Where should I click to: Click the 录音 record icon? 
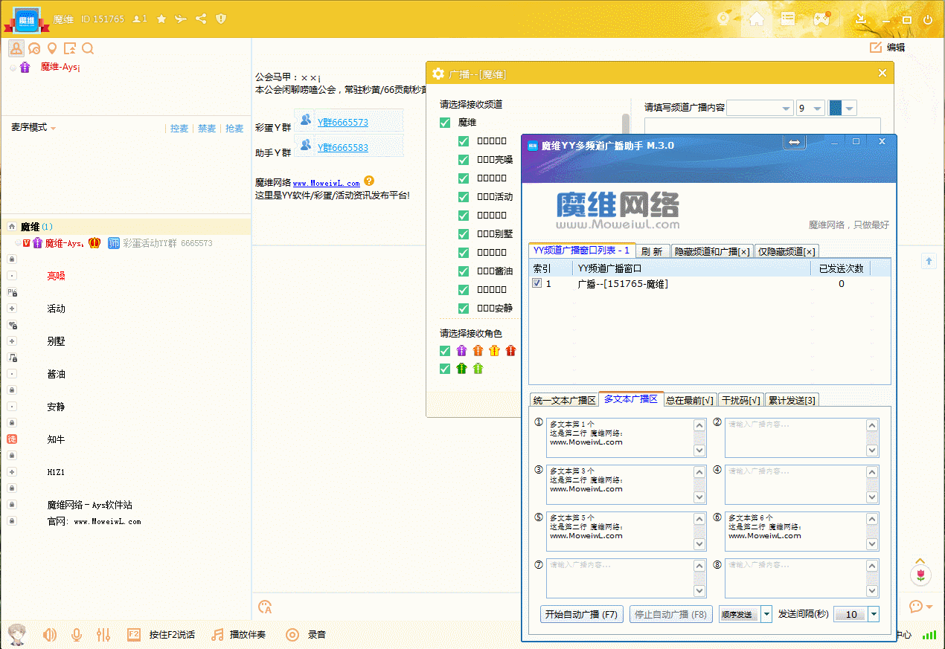292,635
